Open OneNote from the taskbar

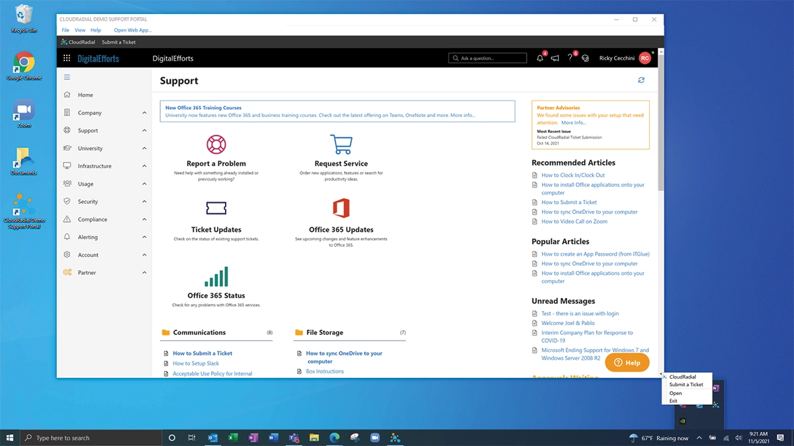[x=253, y=437]
